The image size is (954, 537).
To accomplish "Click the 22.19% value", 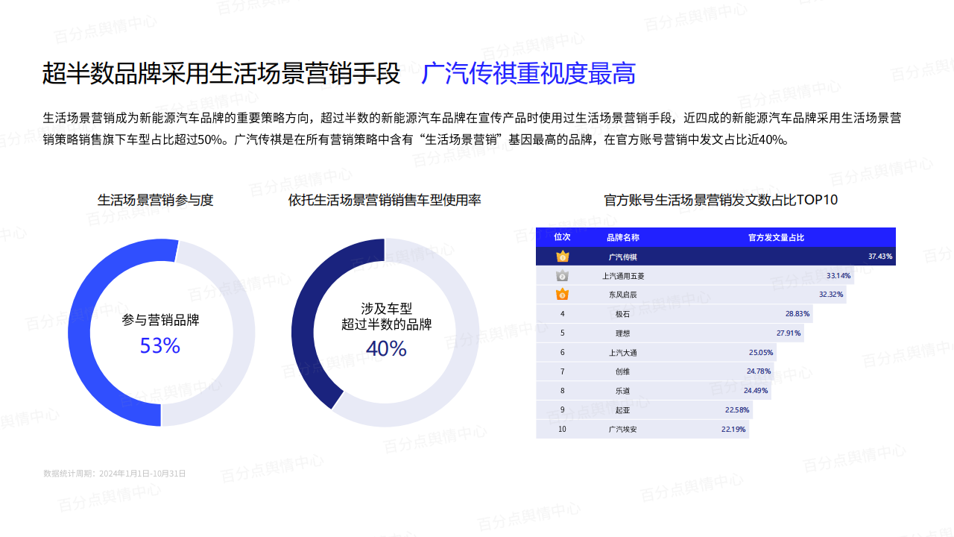I will (x=733, y=430).
